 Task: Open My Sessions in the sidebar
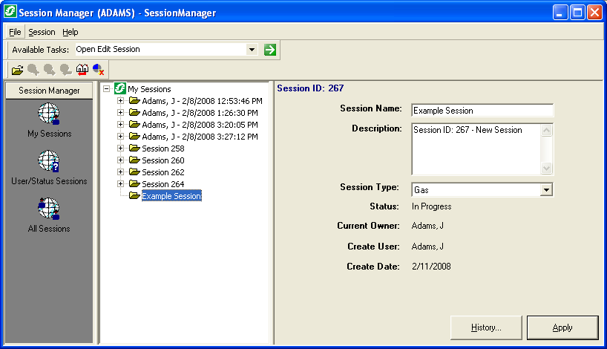[49, 120]
